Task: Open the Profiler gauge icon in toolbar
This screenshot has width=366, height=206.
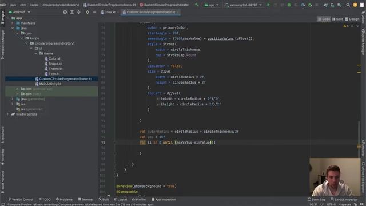Action: [303, 5]
